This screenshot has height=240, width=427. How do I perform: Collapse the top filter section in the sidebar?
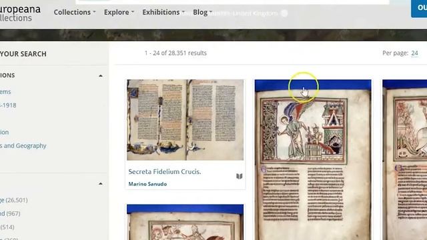(x=101, y=75)
